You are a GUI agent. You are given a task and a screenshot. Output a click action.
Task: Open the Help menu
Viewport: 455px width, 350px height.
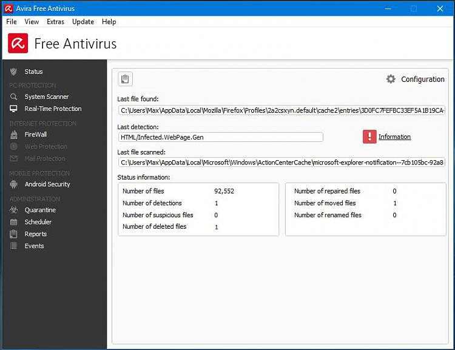(109, 22)
